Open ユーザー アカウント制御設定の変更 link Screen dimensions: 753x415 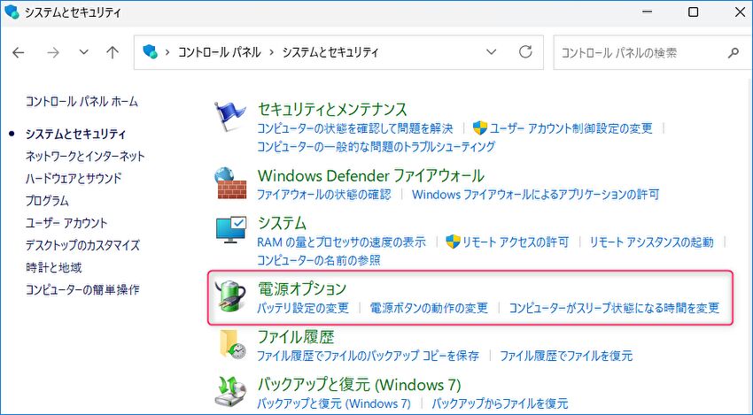tap(571, 128)
